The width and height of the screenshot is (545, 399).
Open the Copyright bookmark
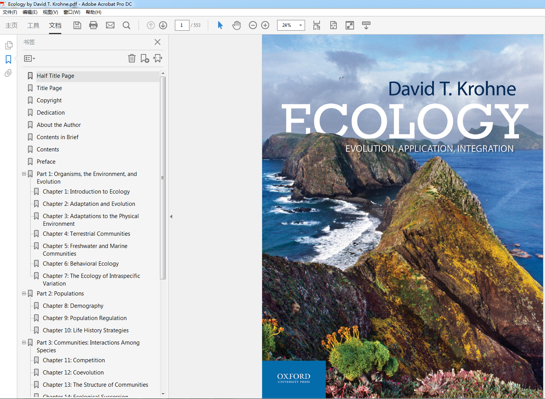coord(49,100)
